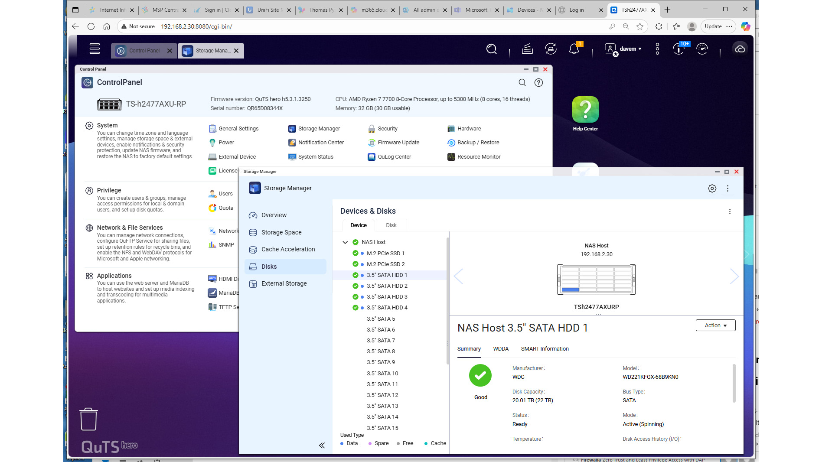Image resolution: width=822 pixels, height=462 pixels.
Task: Collapse the NAS Host tree node
Action: click(346, 242)
